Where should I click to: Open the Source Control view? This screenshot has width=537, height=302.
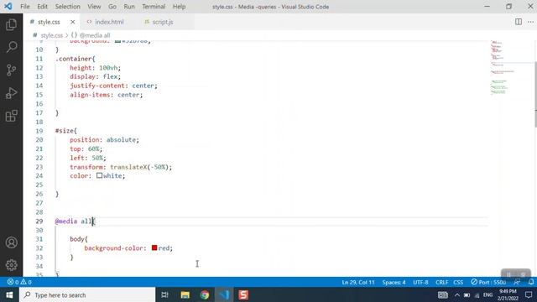11,70
